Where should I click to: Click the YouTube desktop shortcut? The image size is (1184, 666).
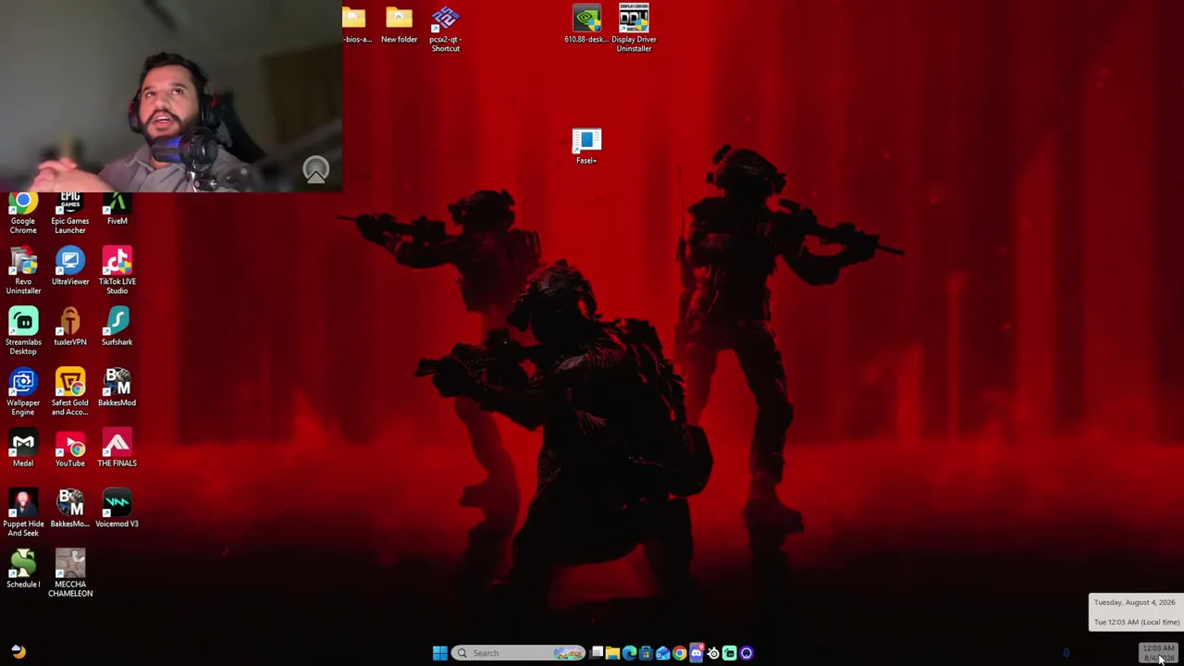click(x=70, y=449)
